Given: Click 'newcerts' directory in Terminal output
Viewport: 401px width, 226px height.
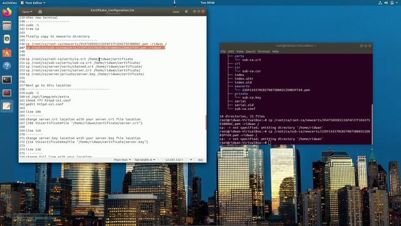Looking at the screenshot, I should (x=242, y=87).
